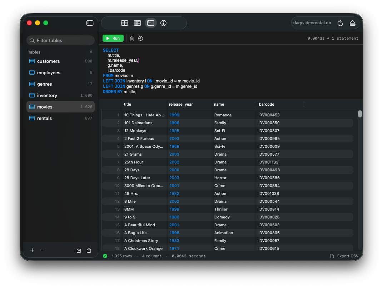This screenshot has width=383, height=287.
Task: Sort by release_year column header
Action: (x=189, y=104)
